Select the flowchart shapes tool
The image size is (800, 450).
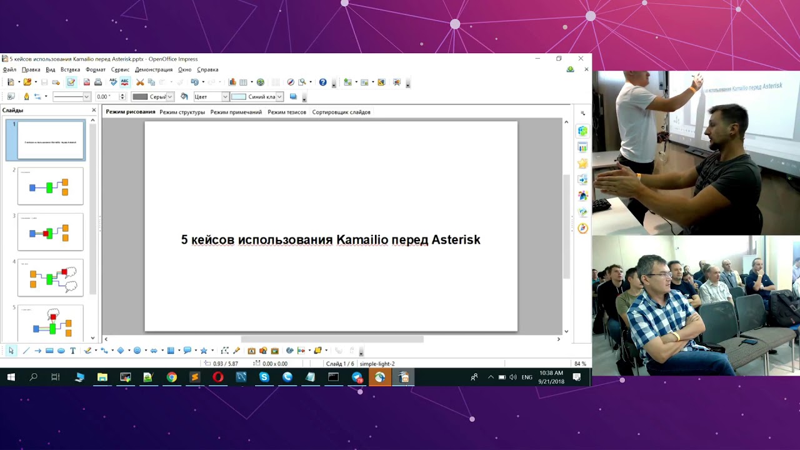pyautogui.click(x=171, y=351)
